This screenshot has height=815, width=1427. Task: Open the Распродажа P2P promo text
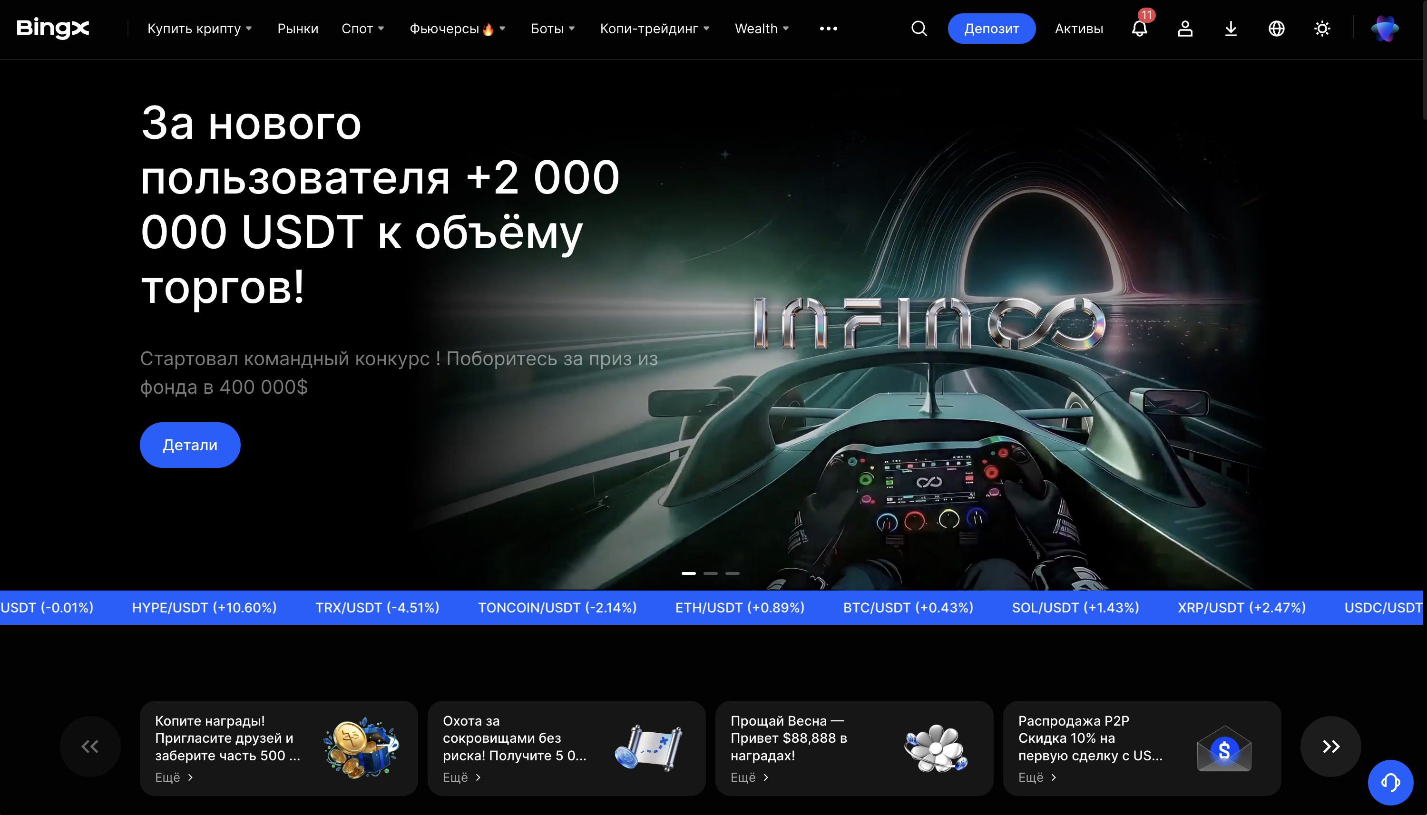1091,738
